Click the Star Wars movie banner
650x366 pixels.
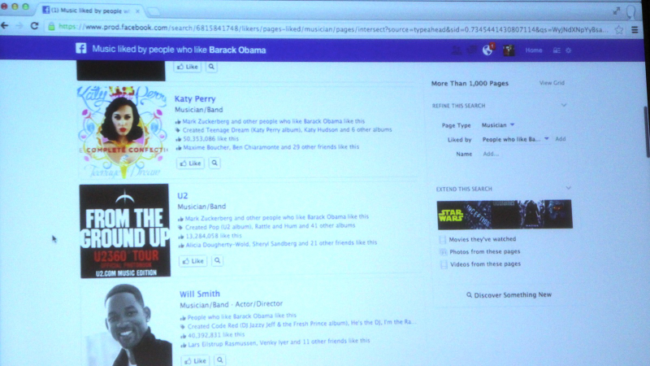click(x=505, y=215)
